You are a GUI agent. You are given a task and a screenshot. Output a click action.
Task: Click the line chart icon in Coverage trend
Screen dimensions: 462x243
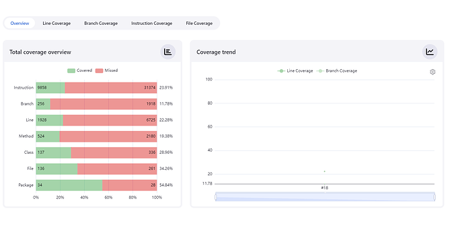430,52
